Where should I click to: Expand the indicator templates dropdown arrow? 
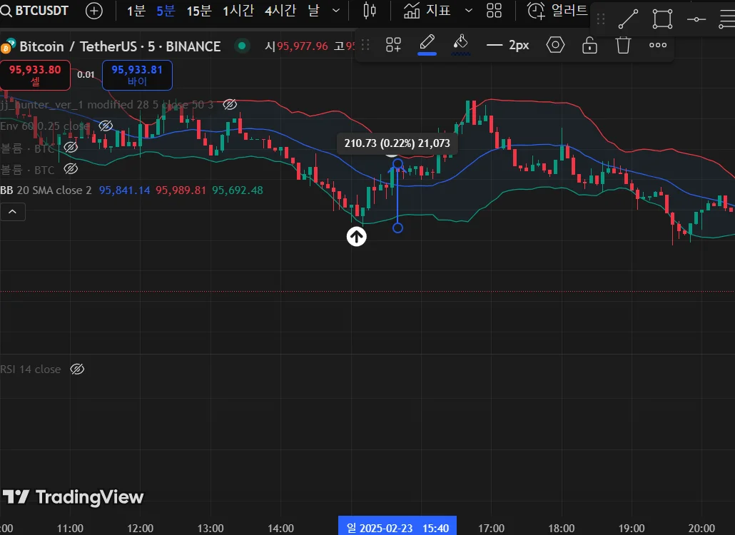pyautogui.click(x=468, y=10)
